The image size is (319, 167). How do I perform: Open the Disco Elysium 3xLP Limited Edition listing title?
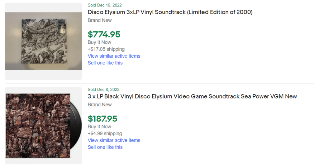pos(170,12)
